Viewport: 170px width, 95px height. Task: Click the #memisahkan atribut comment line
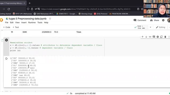click(21, 42)
